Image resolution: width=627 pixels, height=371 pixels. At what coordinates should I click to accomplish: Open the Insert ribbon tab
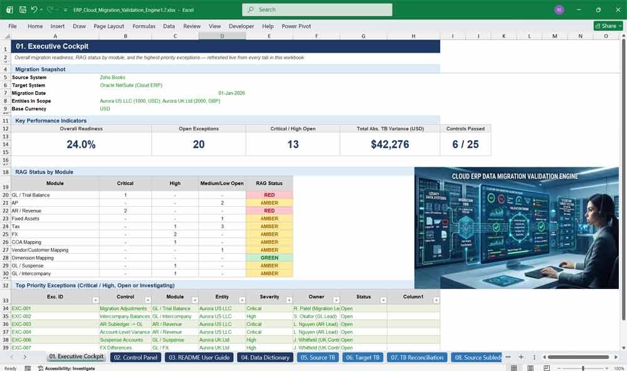58,26
